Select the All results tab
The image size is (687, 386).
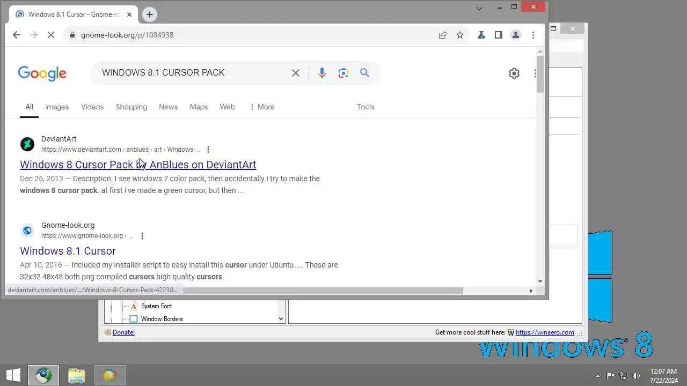click(x=29, y=107)
